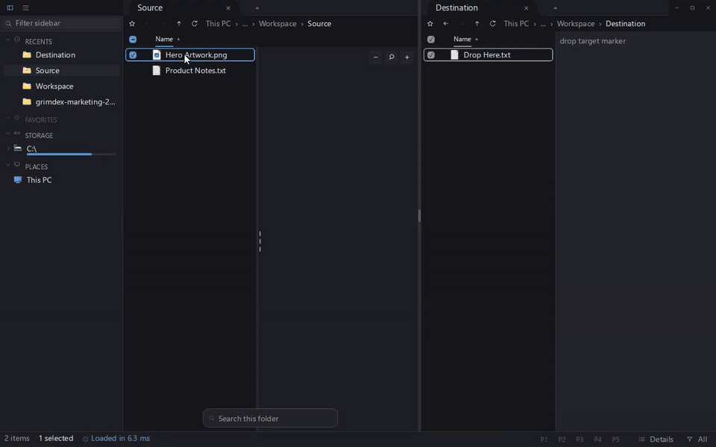Select the P3 preset in status bar
Screen dimensions: 716x447
[580, 440]
